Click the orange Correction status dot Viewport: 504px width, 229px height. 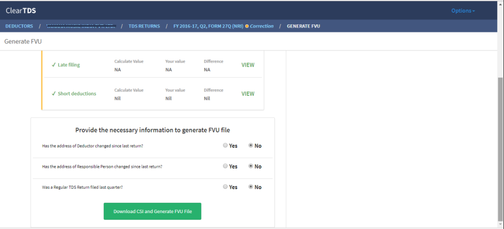[247, 26]
